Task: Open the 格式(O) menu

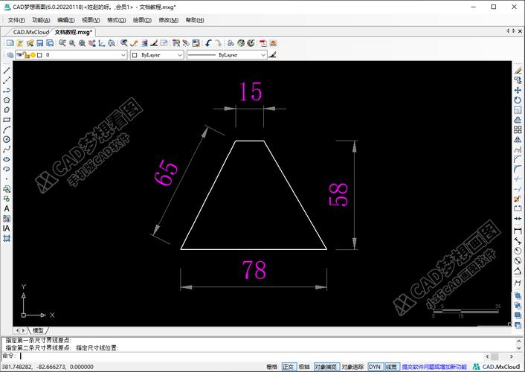Action: (116, 20)
